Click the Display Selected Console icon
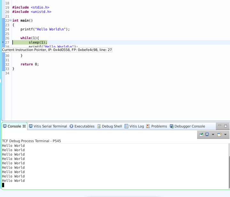Image resolution: width=230 pixels, height=197 pixels. [207, 135]
